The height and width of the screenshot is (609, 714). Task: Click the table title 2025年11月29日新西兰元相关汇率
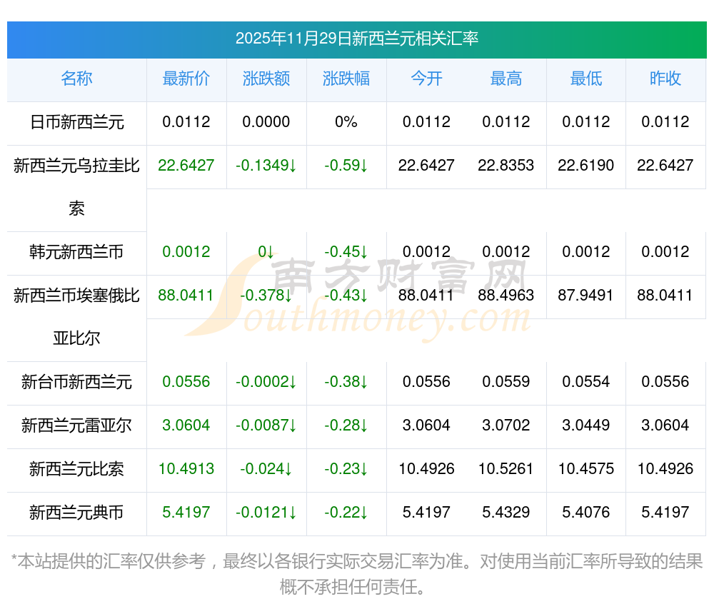356,39
